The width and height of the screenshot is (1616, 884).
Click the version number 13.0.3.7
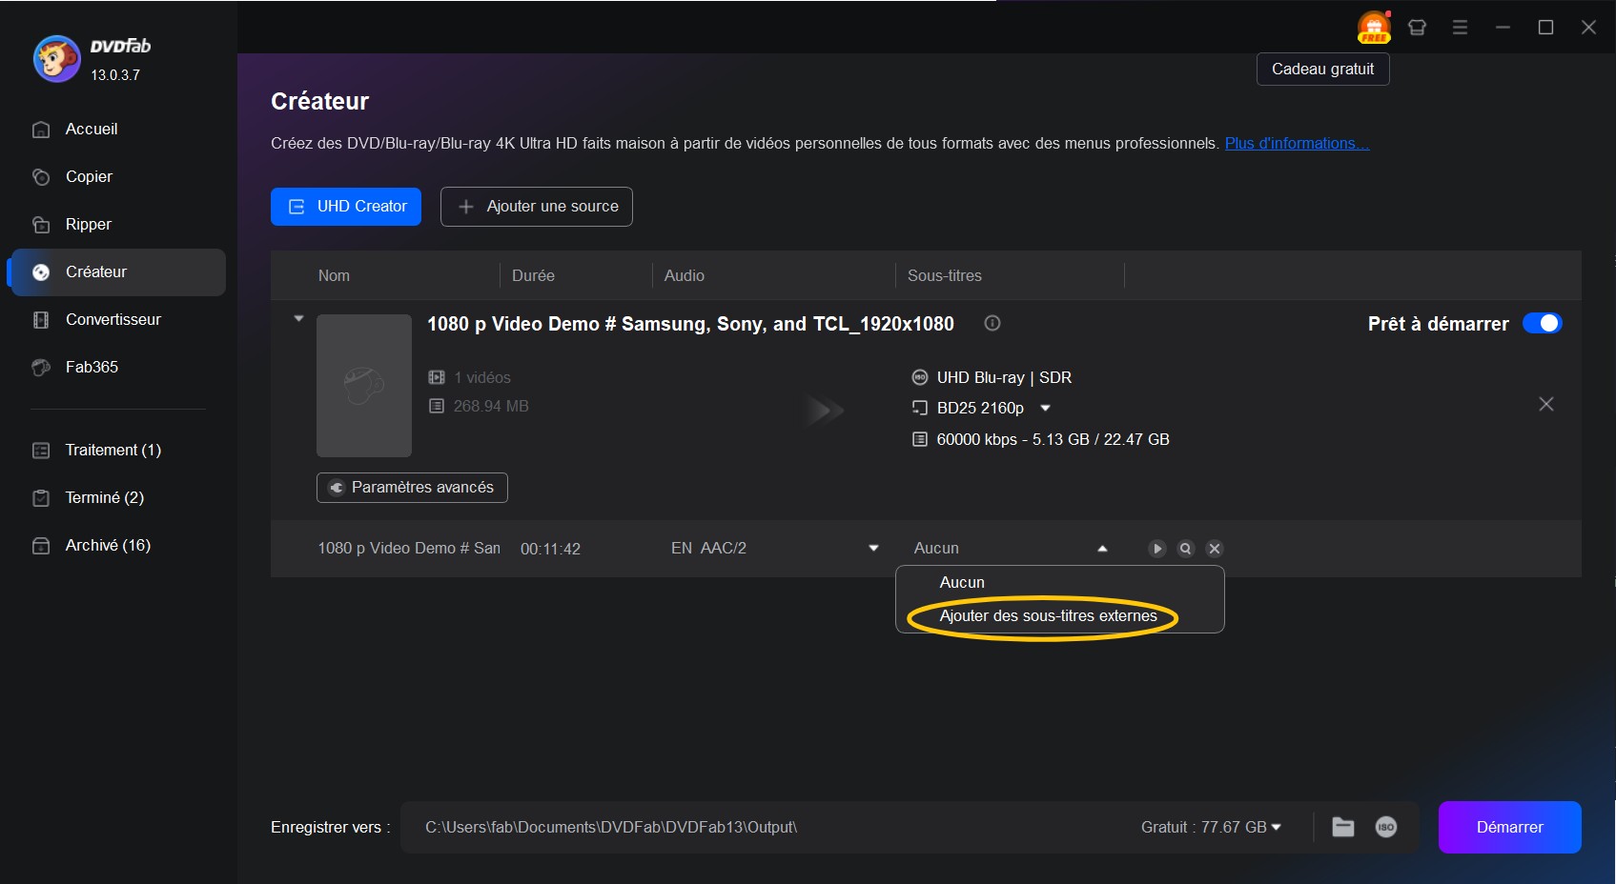(115, 74)
